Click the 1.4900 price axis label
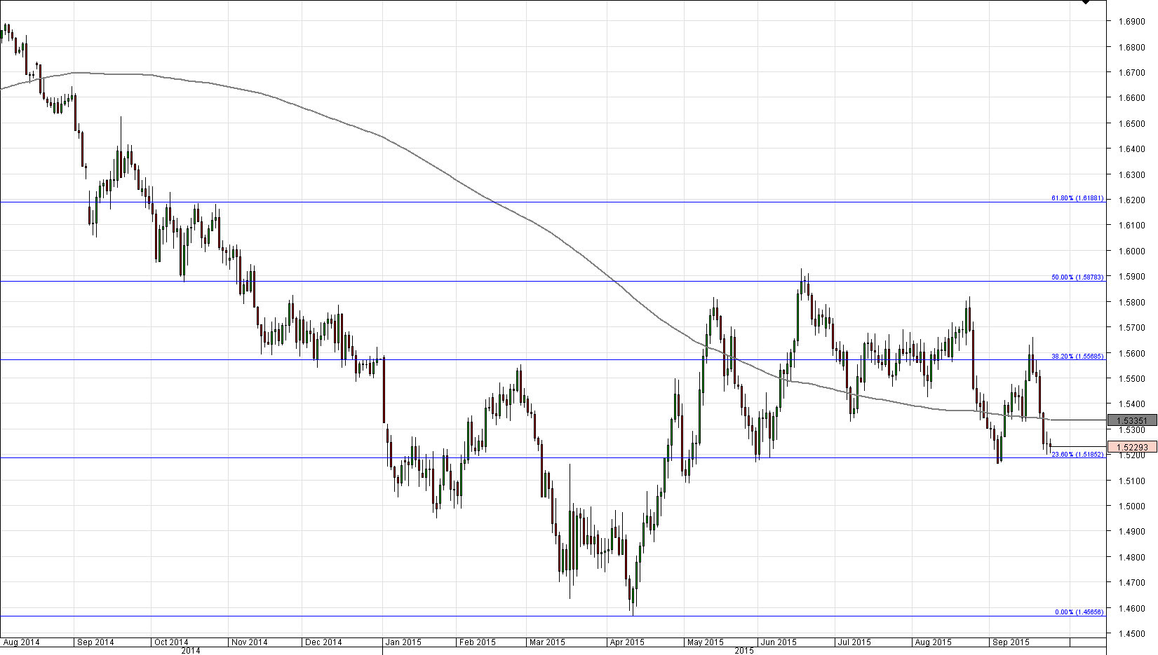Screen dimensions: 1158x655 tap(1131, 532)
